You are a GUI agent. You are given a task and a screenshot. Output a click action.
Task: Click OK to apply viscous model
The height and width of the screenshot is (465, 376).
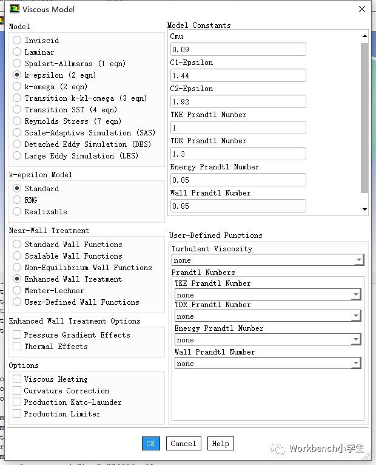click(151, 443)
